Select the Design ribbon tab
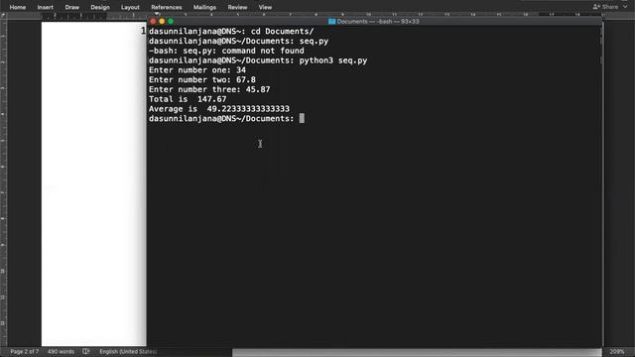 100,7
